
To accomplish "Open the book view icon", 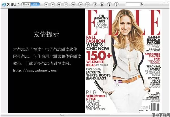I will [73, 5].
